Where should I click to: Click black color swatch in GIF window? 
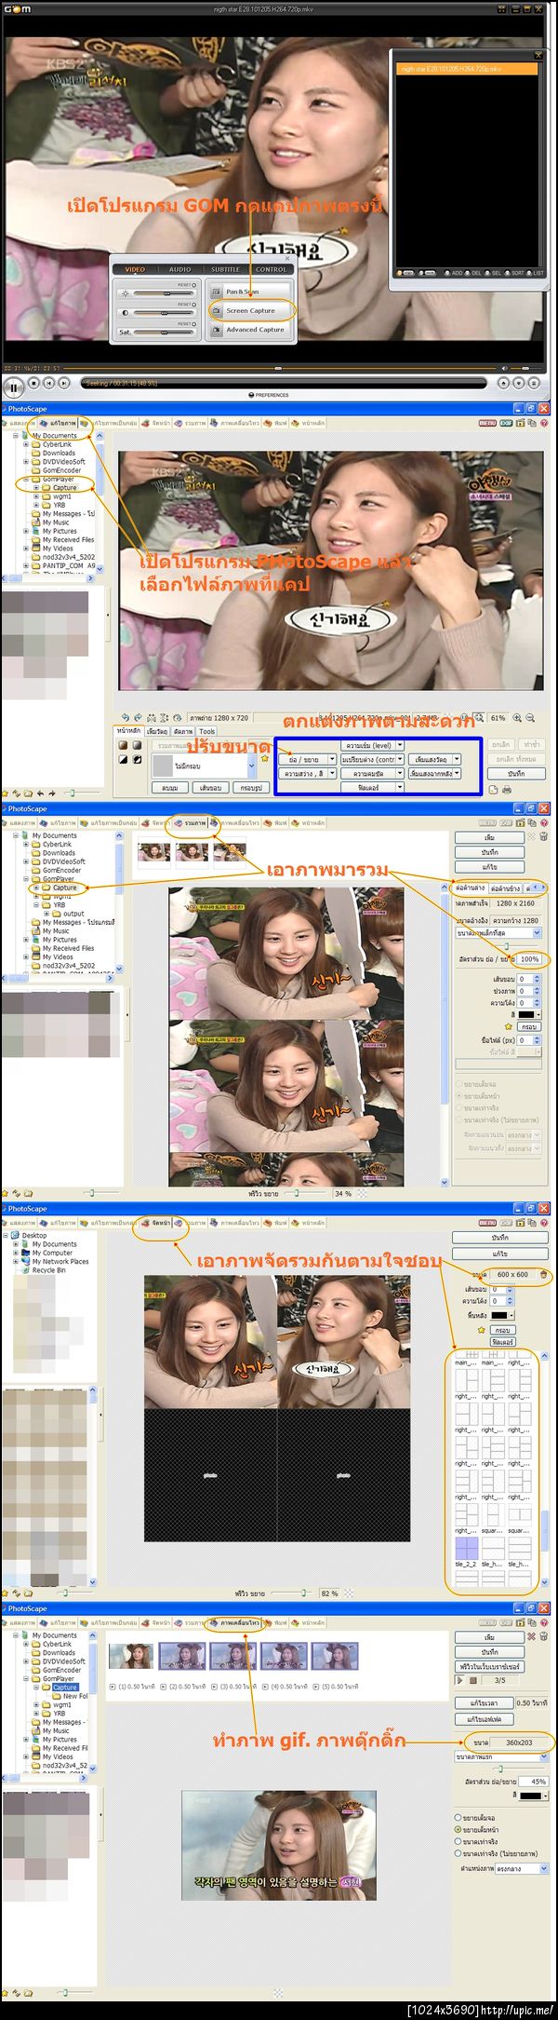[531, 1796]
